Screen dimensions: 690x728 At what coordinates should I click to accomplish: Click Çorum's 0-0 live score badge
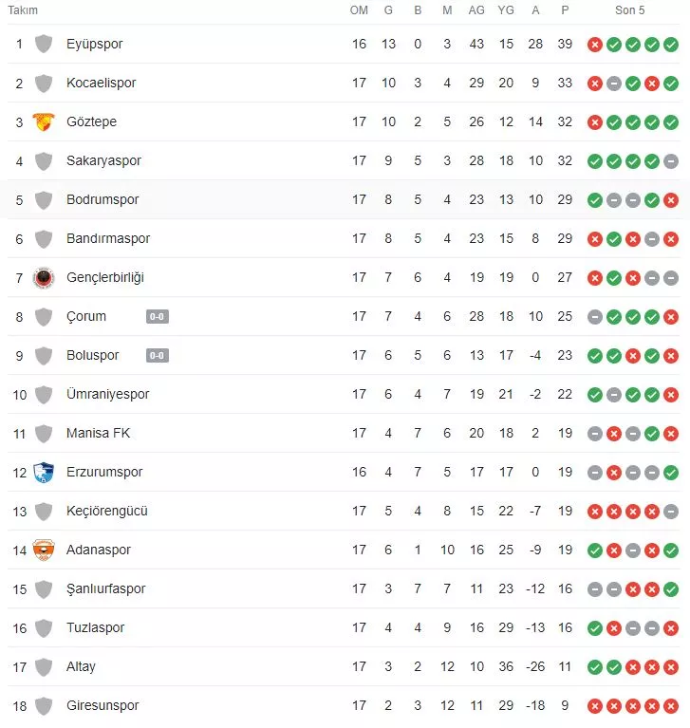click(158, 317)
